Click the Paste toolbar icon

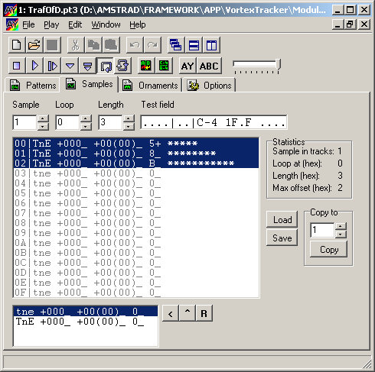point(111,45)
